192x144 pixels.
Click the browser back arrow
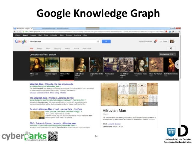[x=14, y=32]
